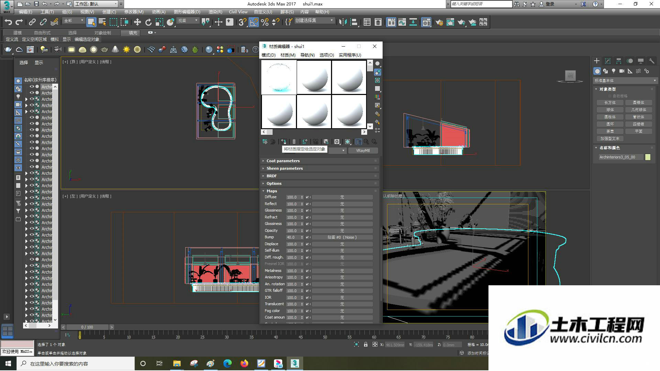Toggle the IOR map checkbox
Viewport: 660px width, 371px height.
pyautogui.click(x=307, y=298)
